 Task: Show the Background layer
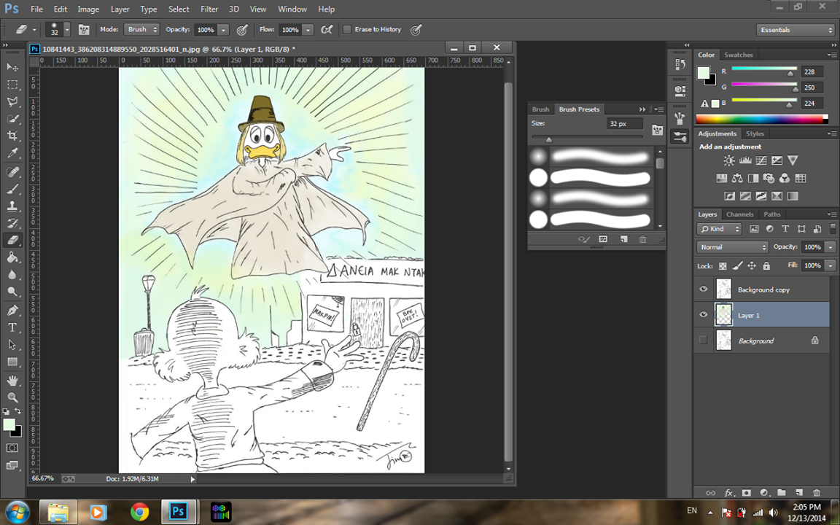click(703, 341)
